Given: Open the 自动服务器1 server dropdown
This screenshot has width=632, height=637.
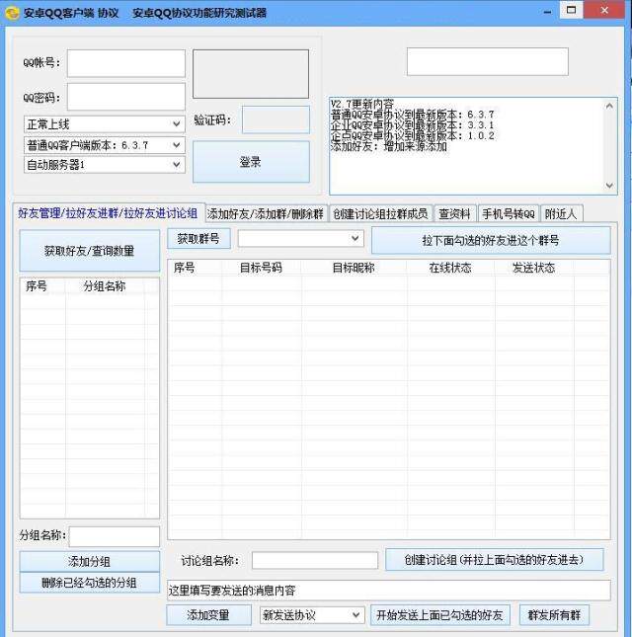Looking at the screenshot, I should click(105, 165).
